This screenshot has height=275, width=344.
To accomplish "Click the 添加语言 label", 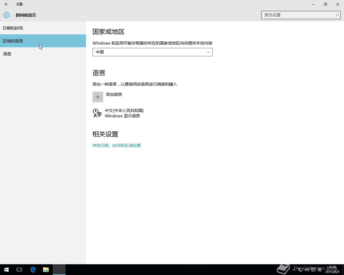I will (114, 95).
